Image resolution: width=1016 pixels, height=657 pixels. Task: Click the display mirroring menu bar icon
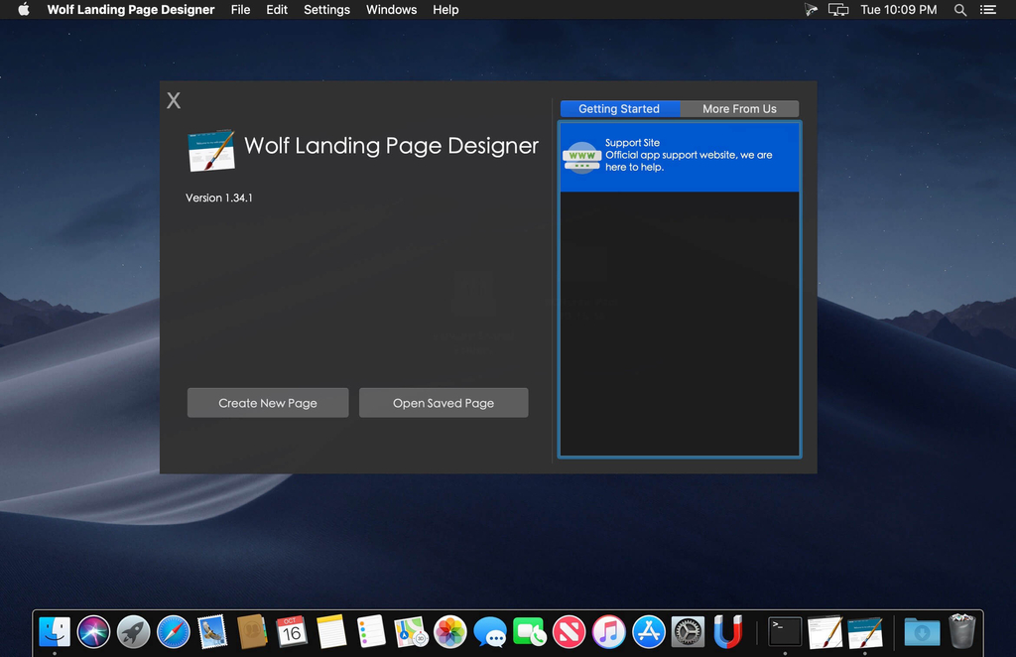click(838, 10)
